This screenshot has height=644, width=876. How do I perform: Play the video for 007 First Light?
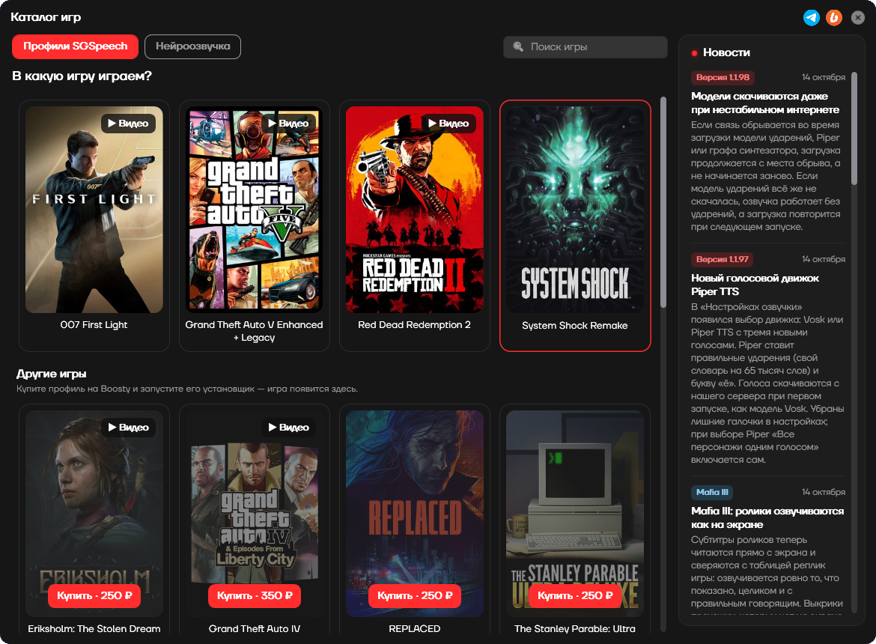129,124
